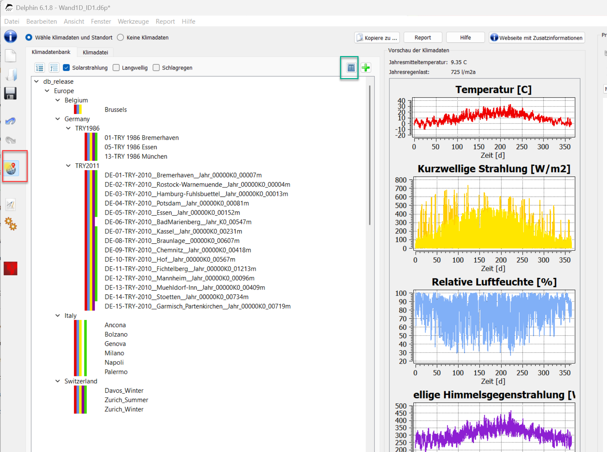Click the 'Kopiere zu ...' button
607x452 pixels.
(x=377, y=38)
